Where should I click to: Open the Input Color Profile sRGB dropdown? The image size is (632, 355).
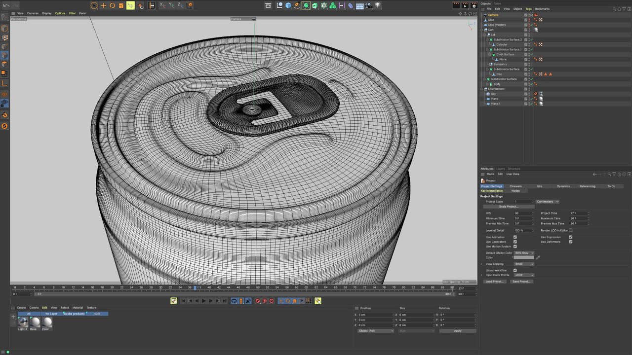[x=524, y=275]
